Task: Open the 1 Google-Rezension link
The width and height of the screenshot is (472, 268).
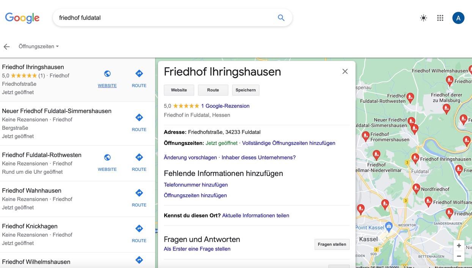Action: 225,106
